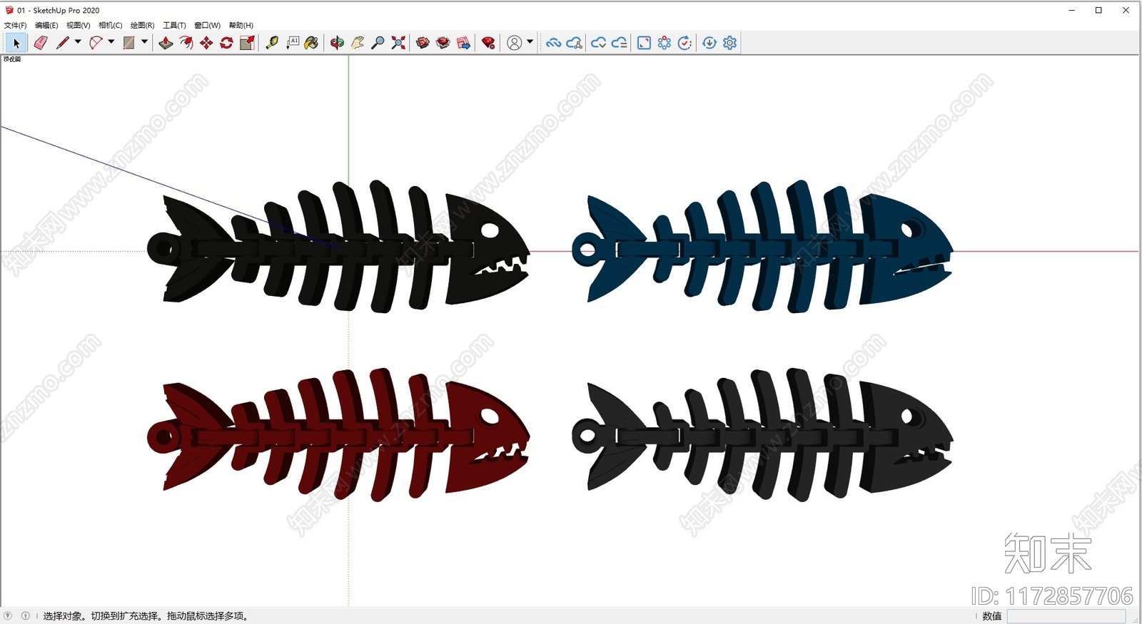Open the 3D Warehouse icon
Image resolution: width=1142 pixels, height=624 pixels.
tap(423, 43)
